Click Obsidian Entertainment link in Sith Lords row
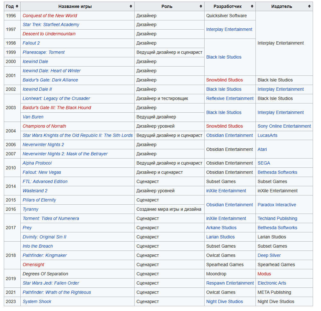This screenshot has height=311, width=321. coord(229,135)
